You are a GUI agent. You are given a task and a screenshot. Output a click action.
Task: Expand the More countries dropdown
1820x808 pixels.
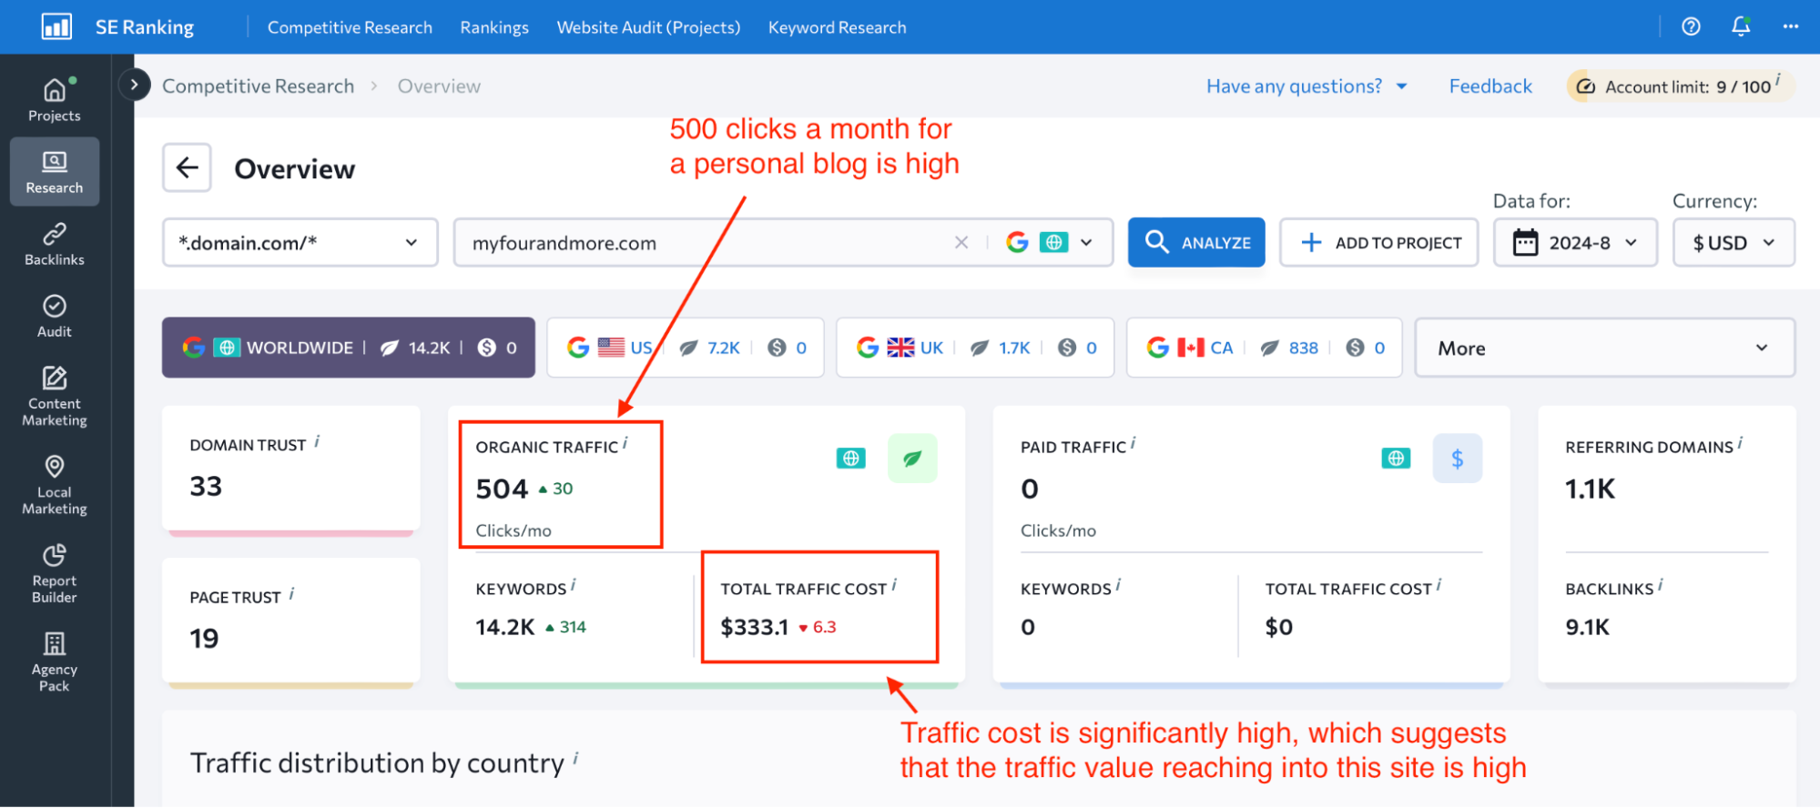click(x=1604, y=348)
